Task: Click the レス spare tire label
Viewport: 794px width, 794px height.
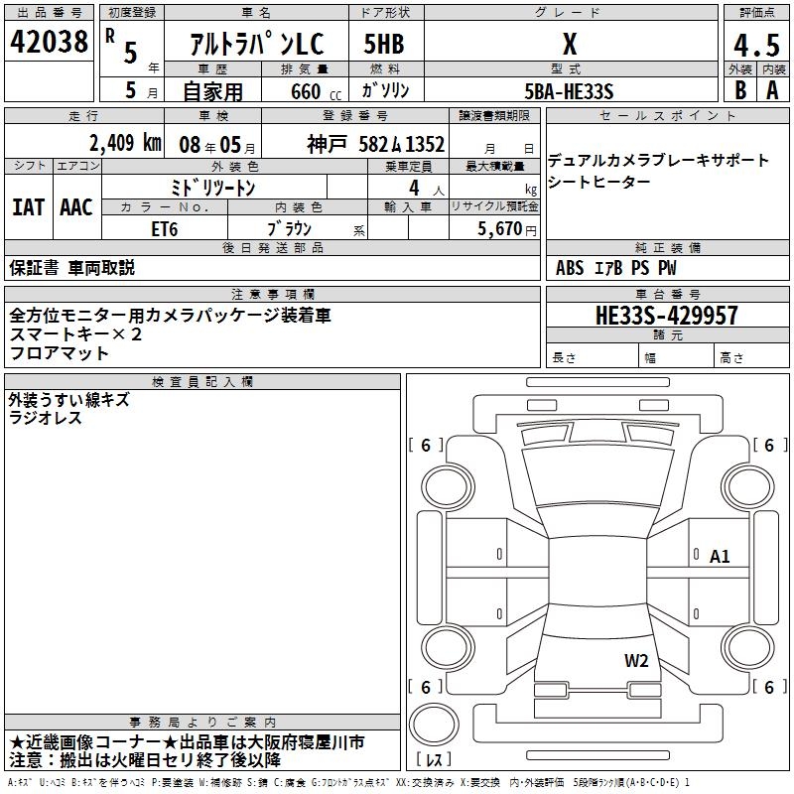Action: coord(434,759)
